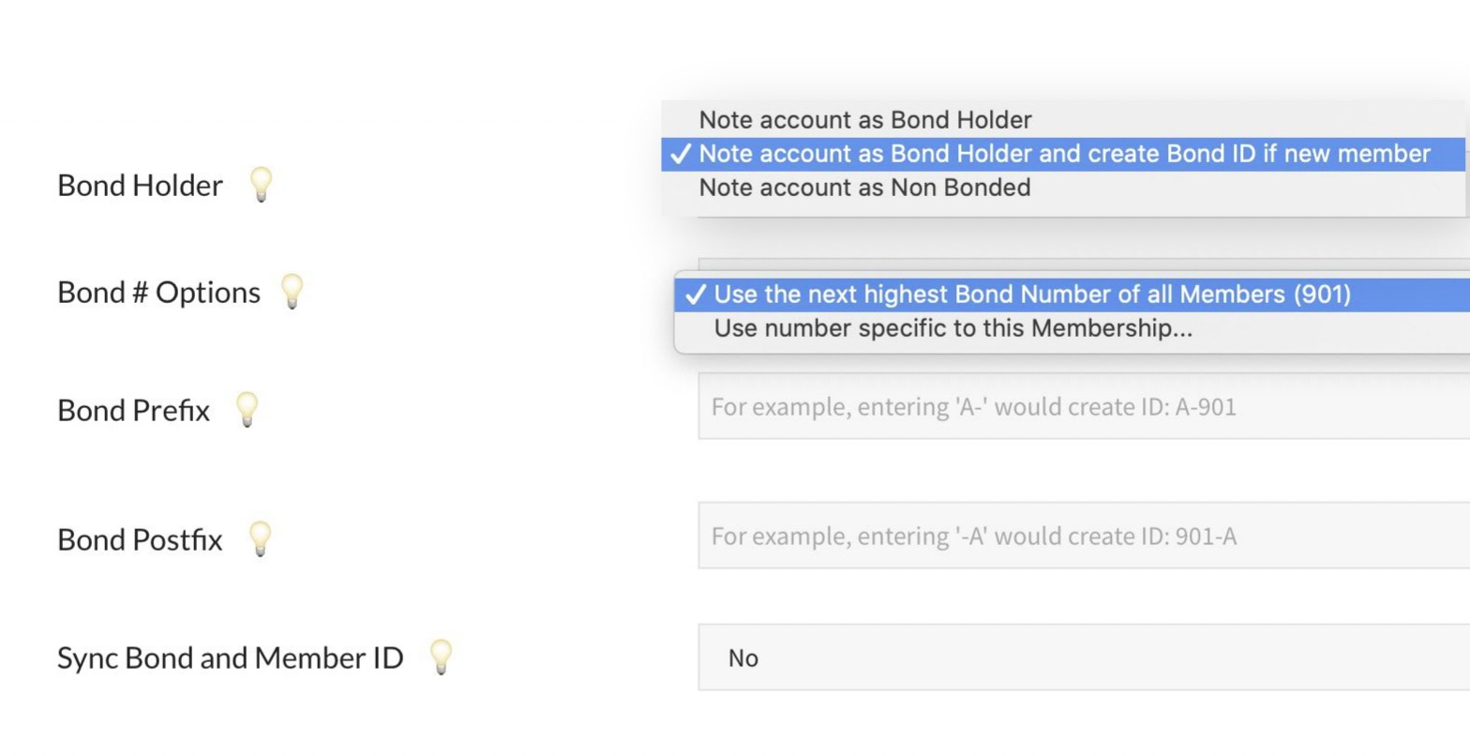Show the Bond Postfix lightbulb tip

[260, 537]
